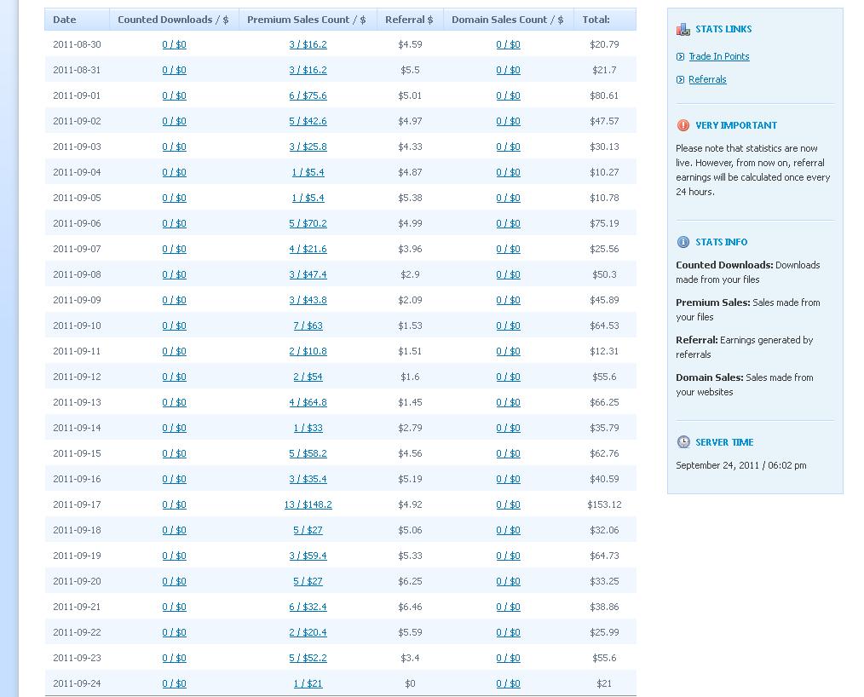Click premium sales 1 / $21 link

[308, 683]
